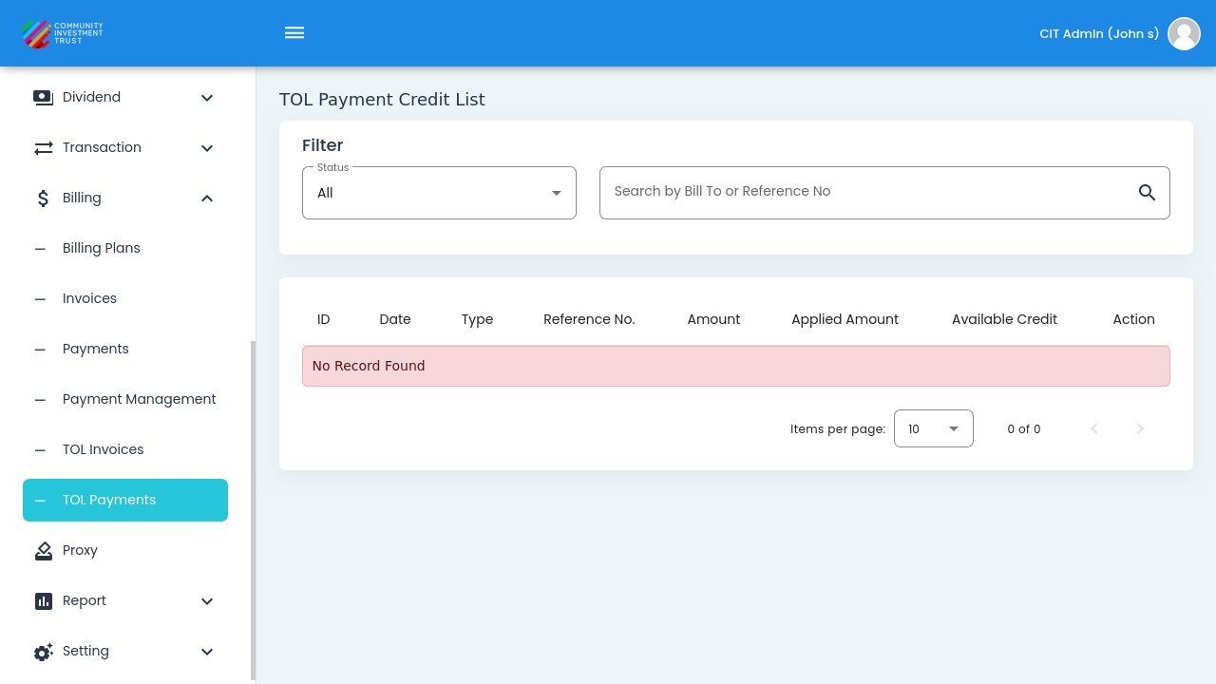Open the Status filter dropdown

point(439,193)
